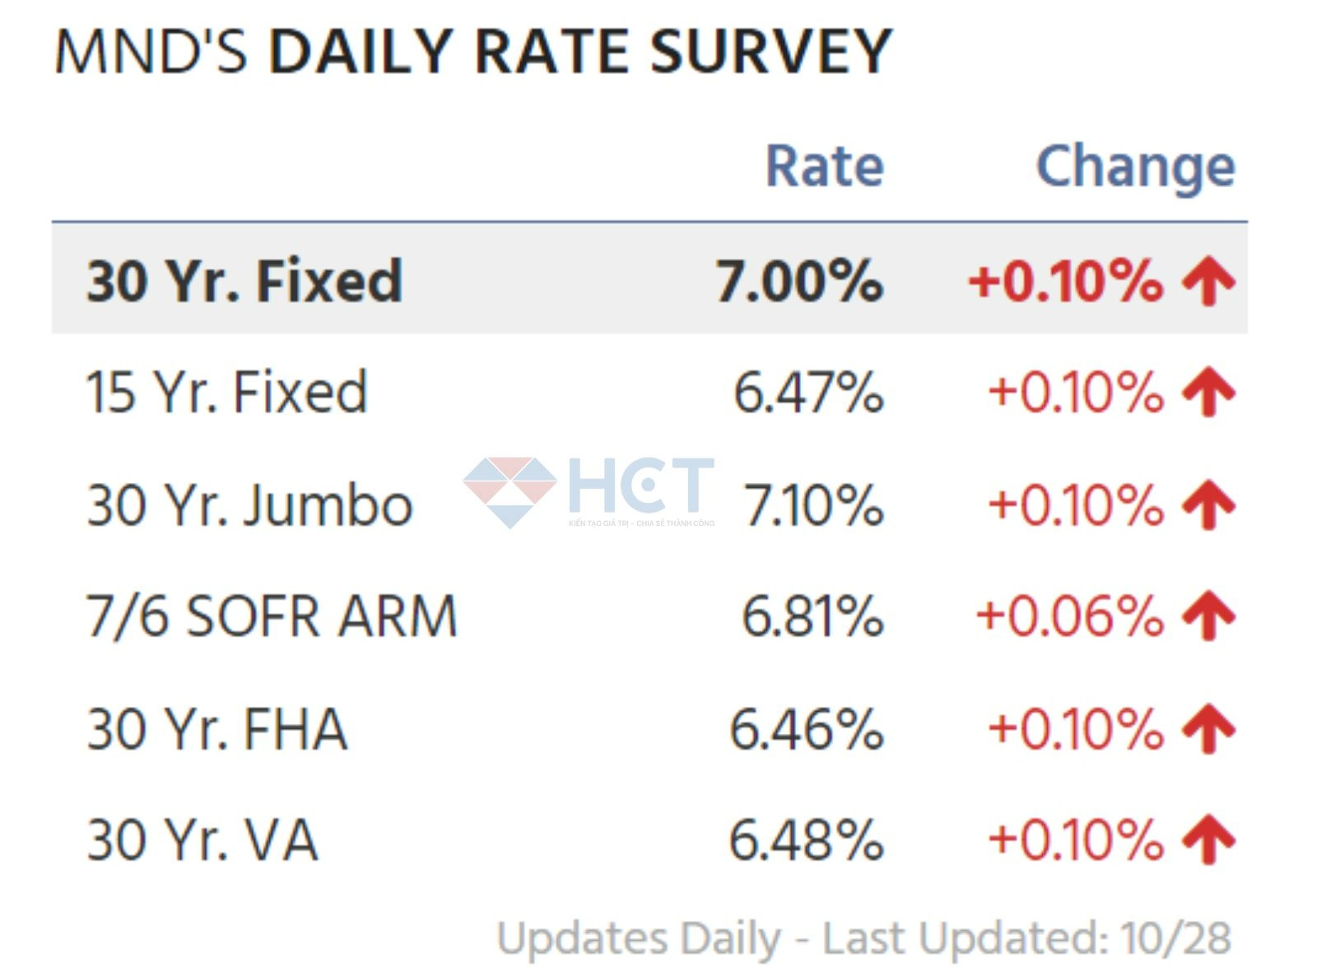Screen dimensions: 1317x967
Task: Click the HCT diamond logo watermark
Action: point(510,491)
